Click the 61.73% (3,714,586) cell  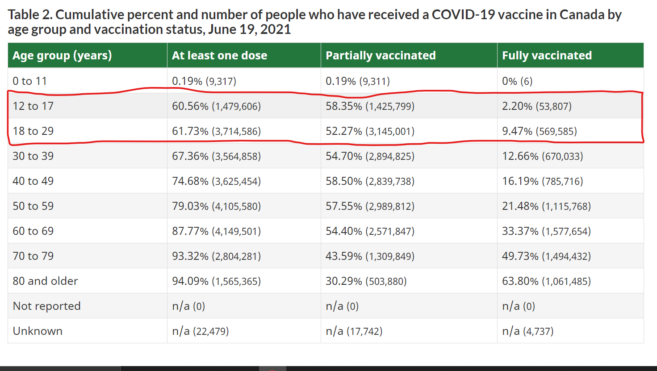pyautogui.click(x=216, y=131)
